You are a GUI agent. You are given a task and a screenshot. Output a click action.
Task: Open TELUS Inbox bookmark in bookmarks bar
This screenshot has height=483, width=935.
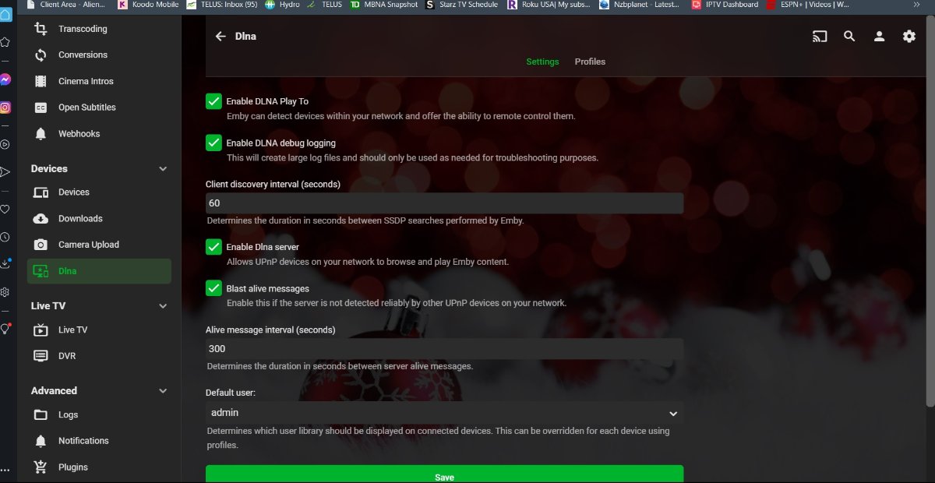tap(222, 5)
